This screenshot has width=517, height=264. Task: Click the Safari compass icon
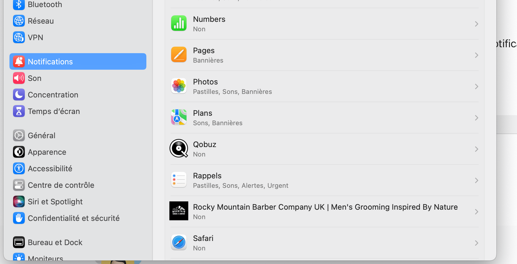tap(179, 242)
